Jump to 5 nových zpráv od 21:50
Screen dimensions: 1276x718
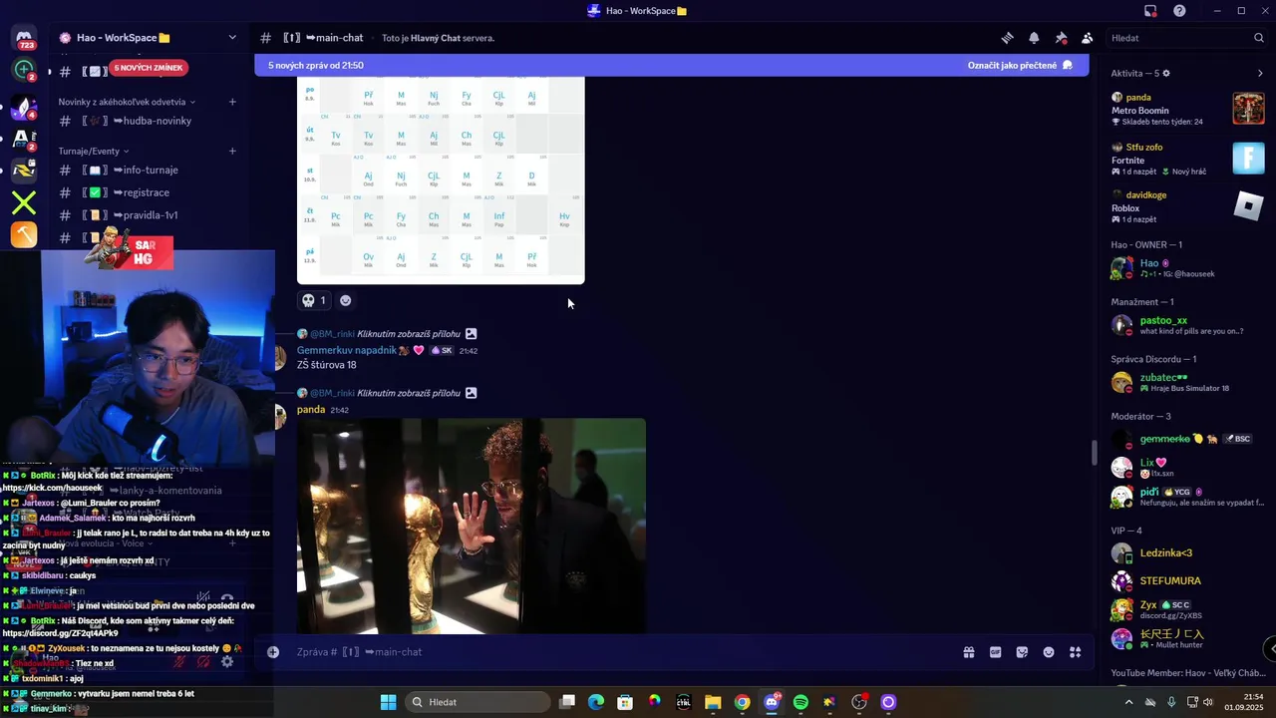coord(316,66)
